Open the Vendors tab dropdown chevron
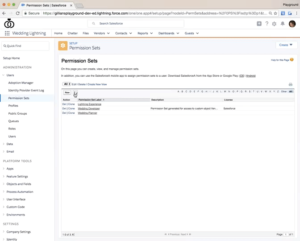The height and width of the screenshot is (241, 300). (108, 33)
